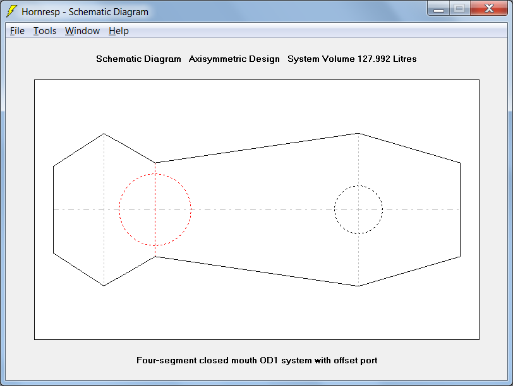Click the red dashed driver circle
513x386 pixels.
coord(155,209)
